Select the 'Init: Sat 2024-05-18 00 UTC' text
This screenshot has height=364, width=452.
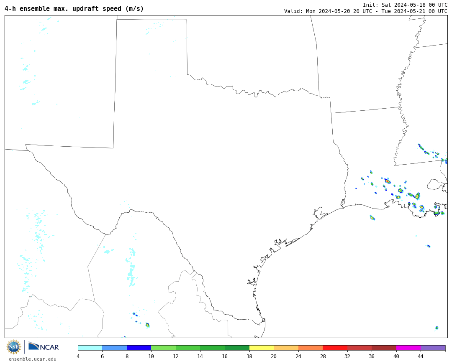point(405,5)
